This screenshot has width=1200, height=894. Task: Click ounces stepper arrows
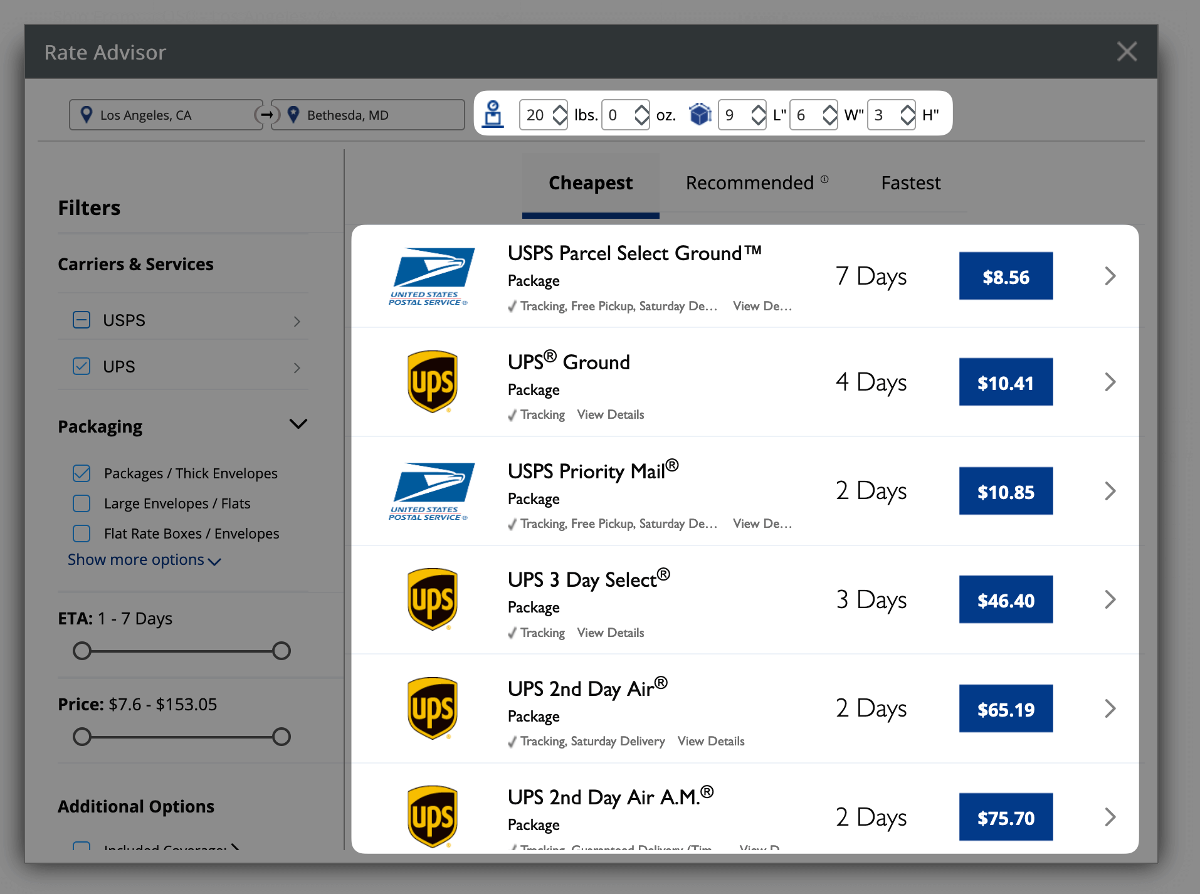coord(641,115)
